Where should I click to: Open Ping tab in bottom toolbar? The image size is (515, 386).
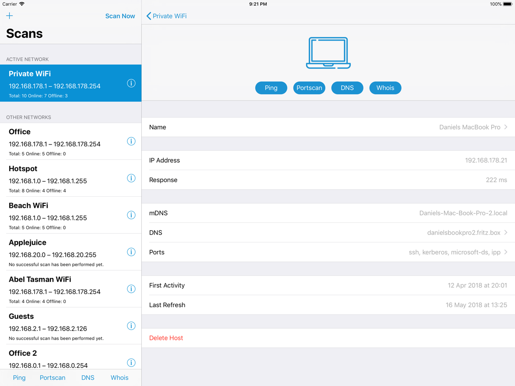click(x=19, y=378)
